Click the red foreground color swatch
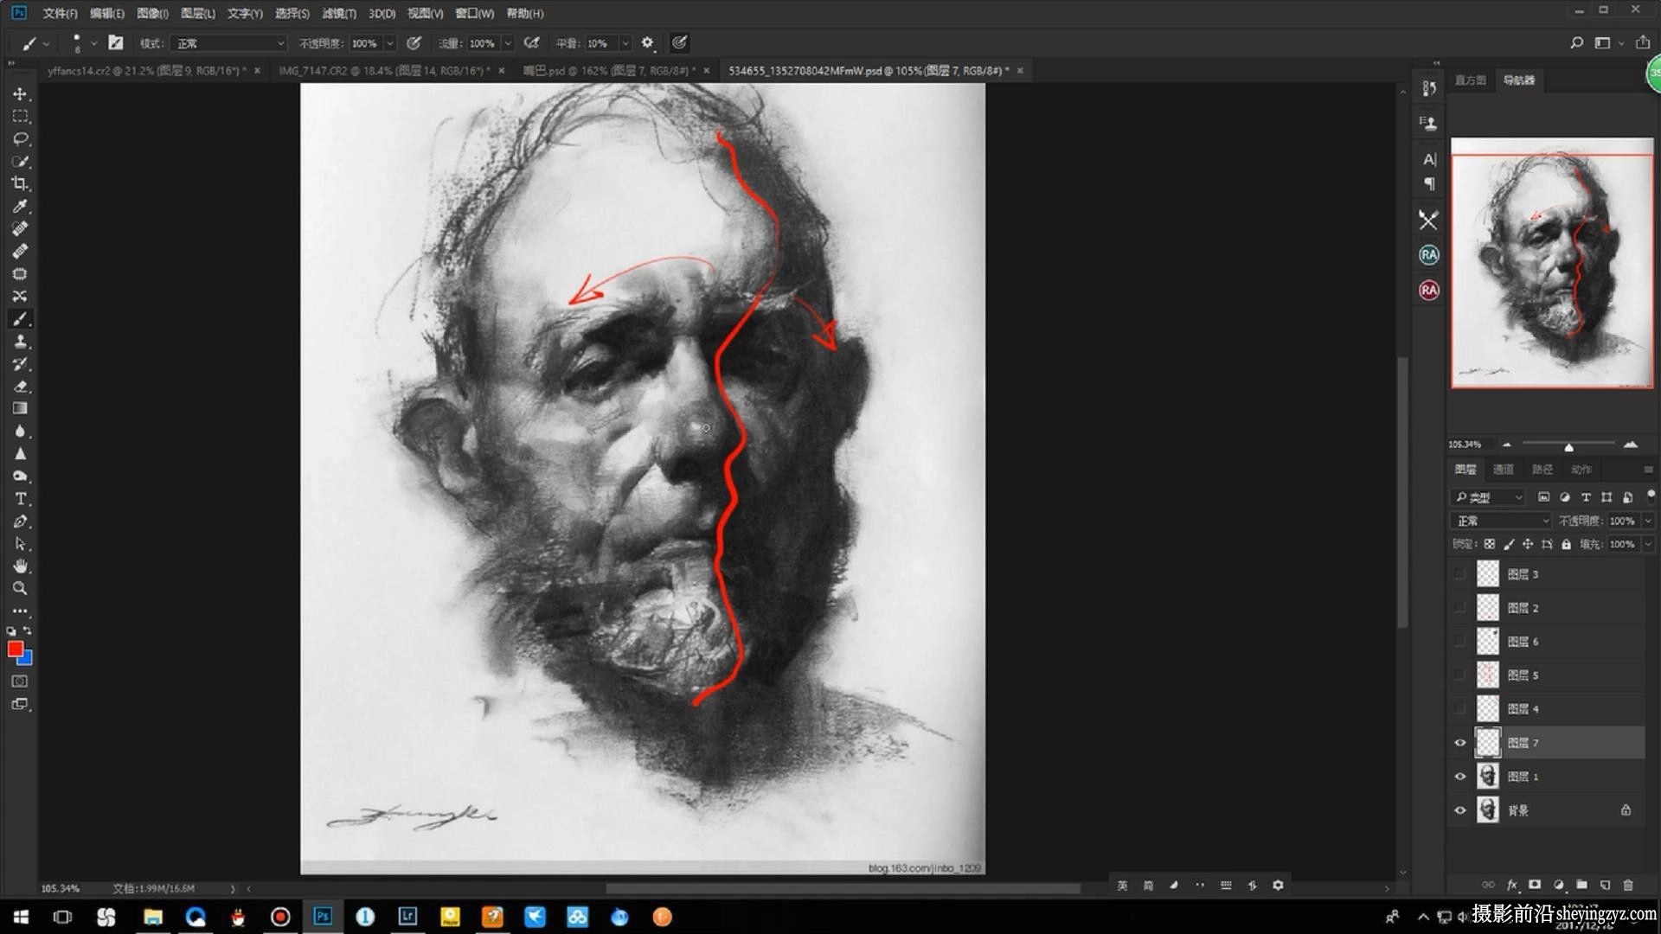 [x=14, y=649]
